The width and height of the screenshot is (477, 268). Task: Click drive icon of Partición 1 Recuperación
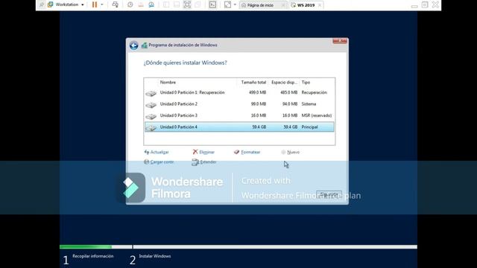click(x=151, y=94)
